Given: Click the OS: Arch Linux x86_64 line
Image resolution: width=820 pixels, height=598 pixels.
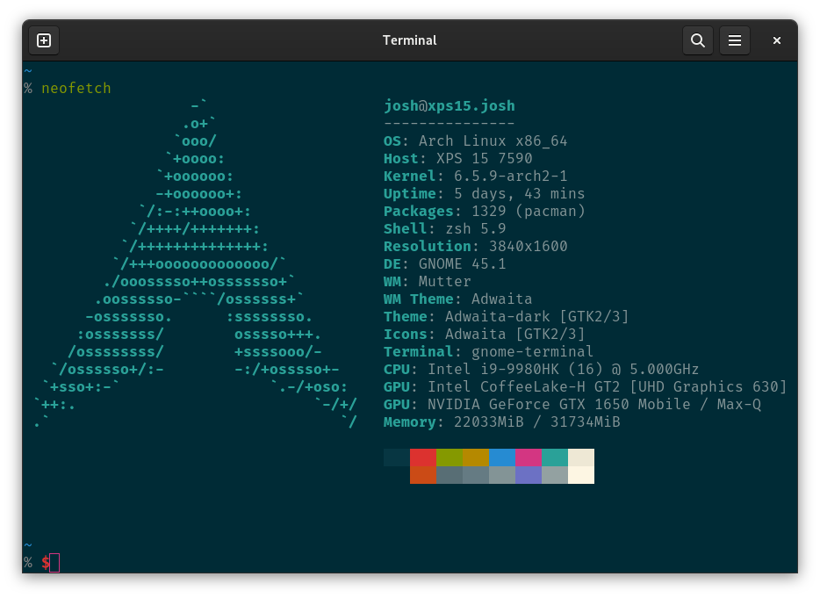Looking at the screenshot, I should [475, 140].
